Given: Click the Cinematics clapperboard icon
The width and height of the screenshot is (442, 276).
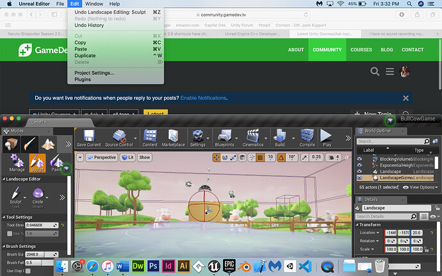Looking at the screenshot, I should click(x=253, y=138).
